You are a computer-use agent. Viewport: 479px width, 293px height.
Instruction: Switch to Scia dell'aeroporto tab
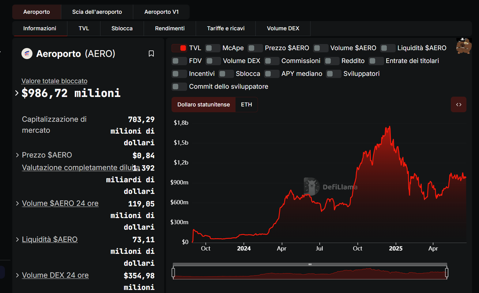(x=97, y=12)
